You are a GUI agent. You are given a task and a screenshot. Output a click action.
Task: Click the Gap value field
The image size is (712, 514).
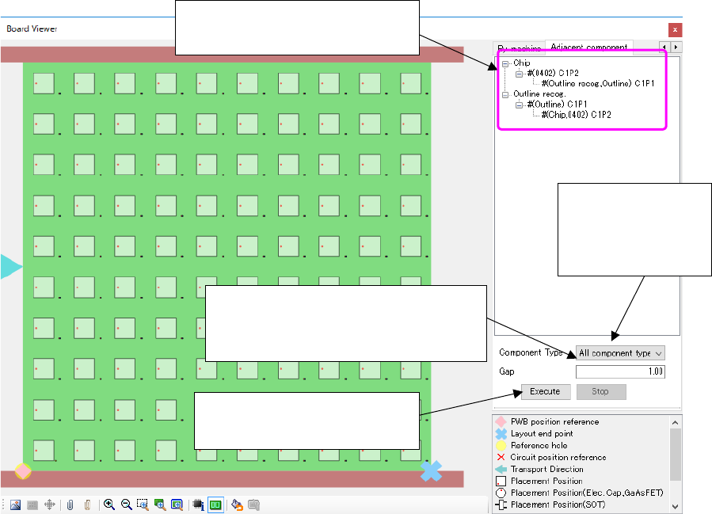(620, 371)
